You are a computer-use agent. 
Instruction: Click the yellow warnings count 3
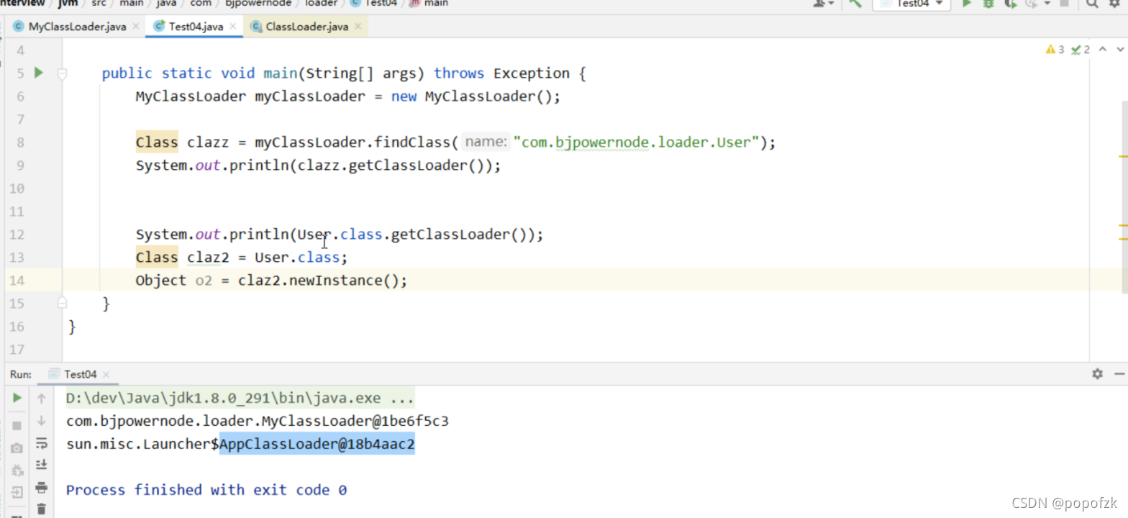(x=1055, y=50)
